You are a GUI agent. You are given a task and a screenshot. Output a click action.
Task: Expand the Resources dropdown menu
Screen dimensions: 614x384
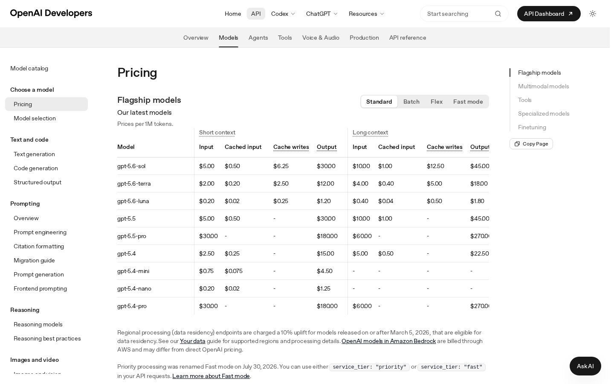point(367,14)
